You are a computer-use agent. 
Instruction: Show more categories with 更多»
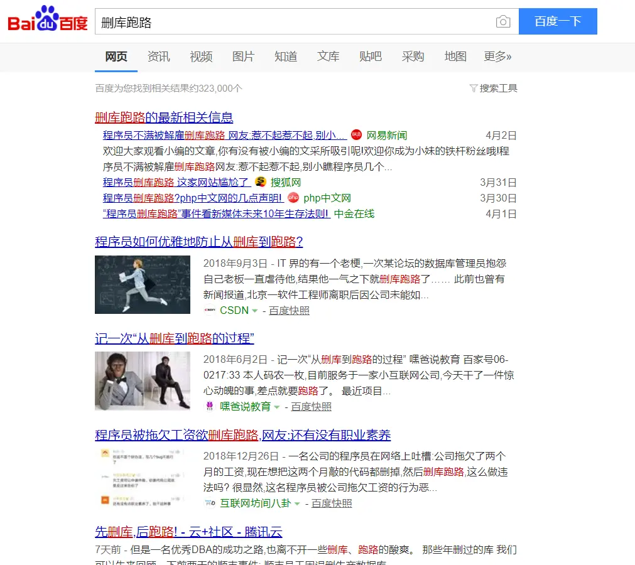pos(497,56)
